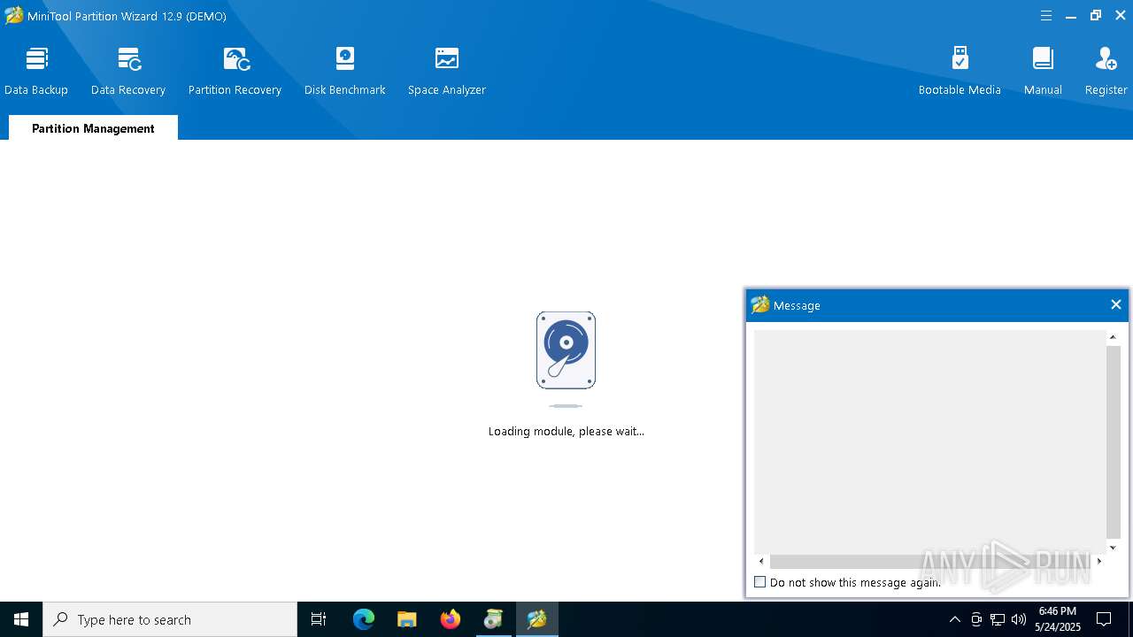Image resolution: width=1133 pixels, height=637 pixels.
Task: Click the scroll-left arrow in the Message popup
Action: 761,562
